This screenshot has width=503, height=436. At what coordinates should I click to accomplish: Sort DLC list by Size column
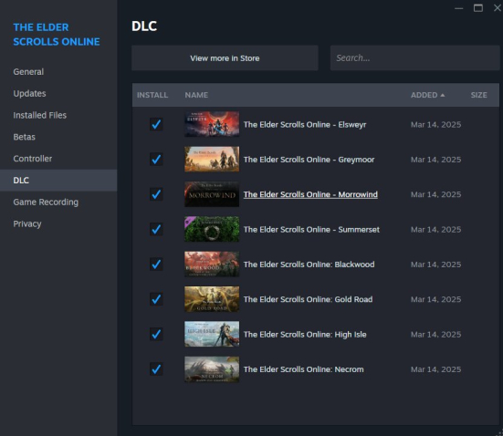(478, 95)
